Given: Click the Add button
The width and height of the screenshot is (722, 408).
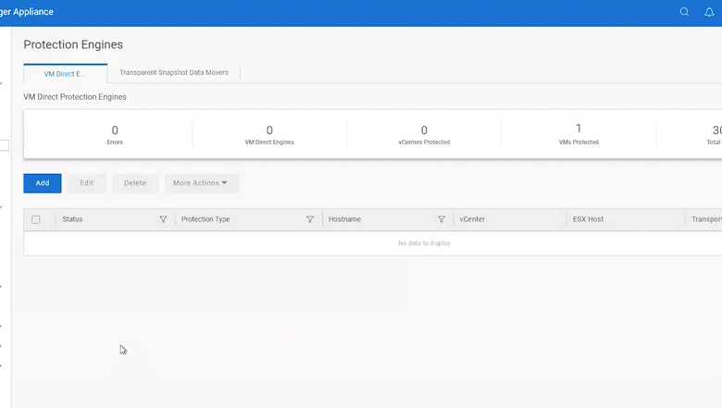Looking at the screenshot, I should pos(43,183).
